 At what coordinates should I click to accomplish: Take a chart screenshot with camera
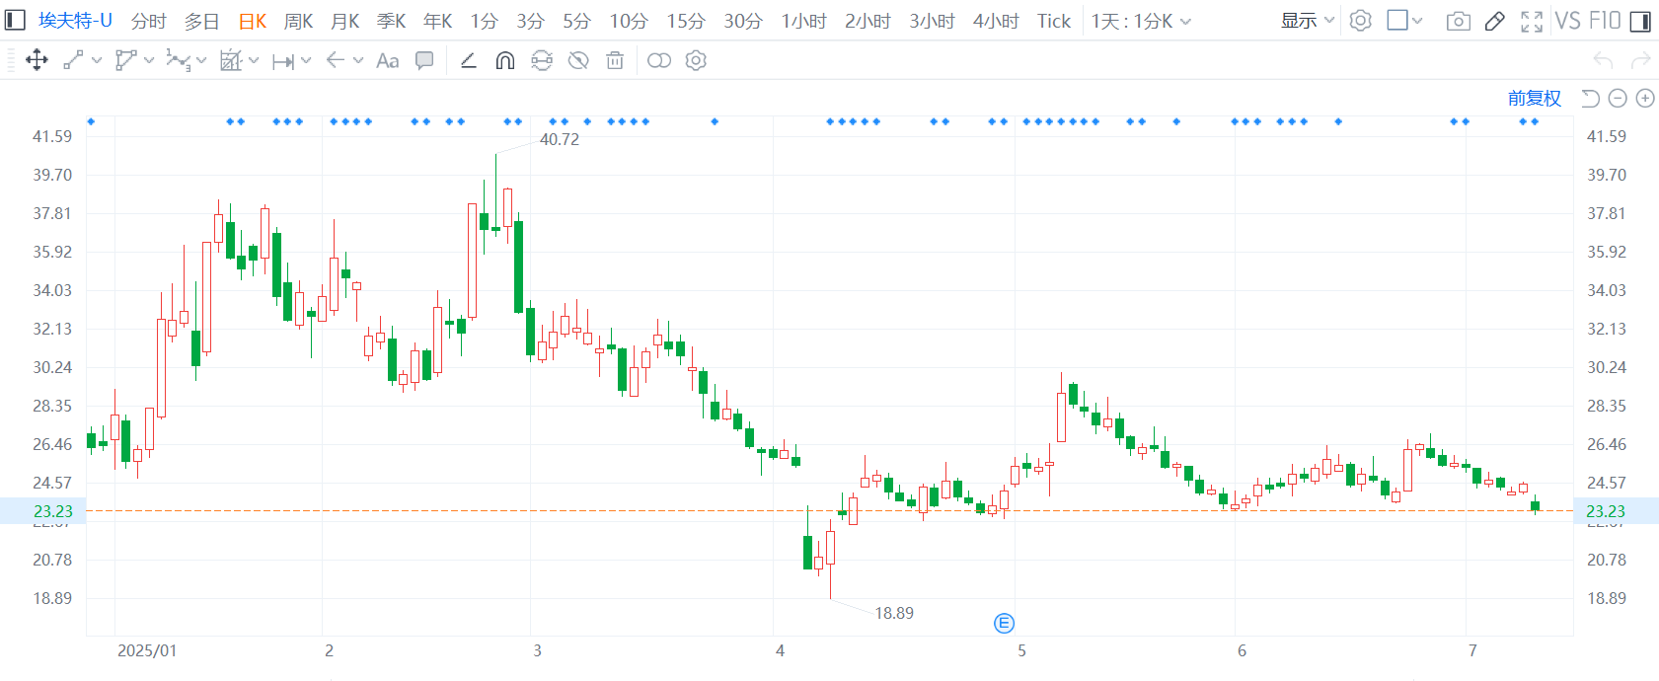(x=1458, y=21)
